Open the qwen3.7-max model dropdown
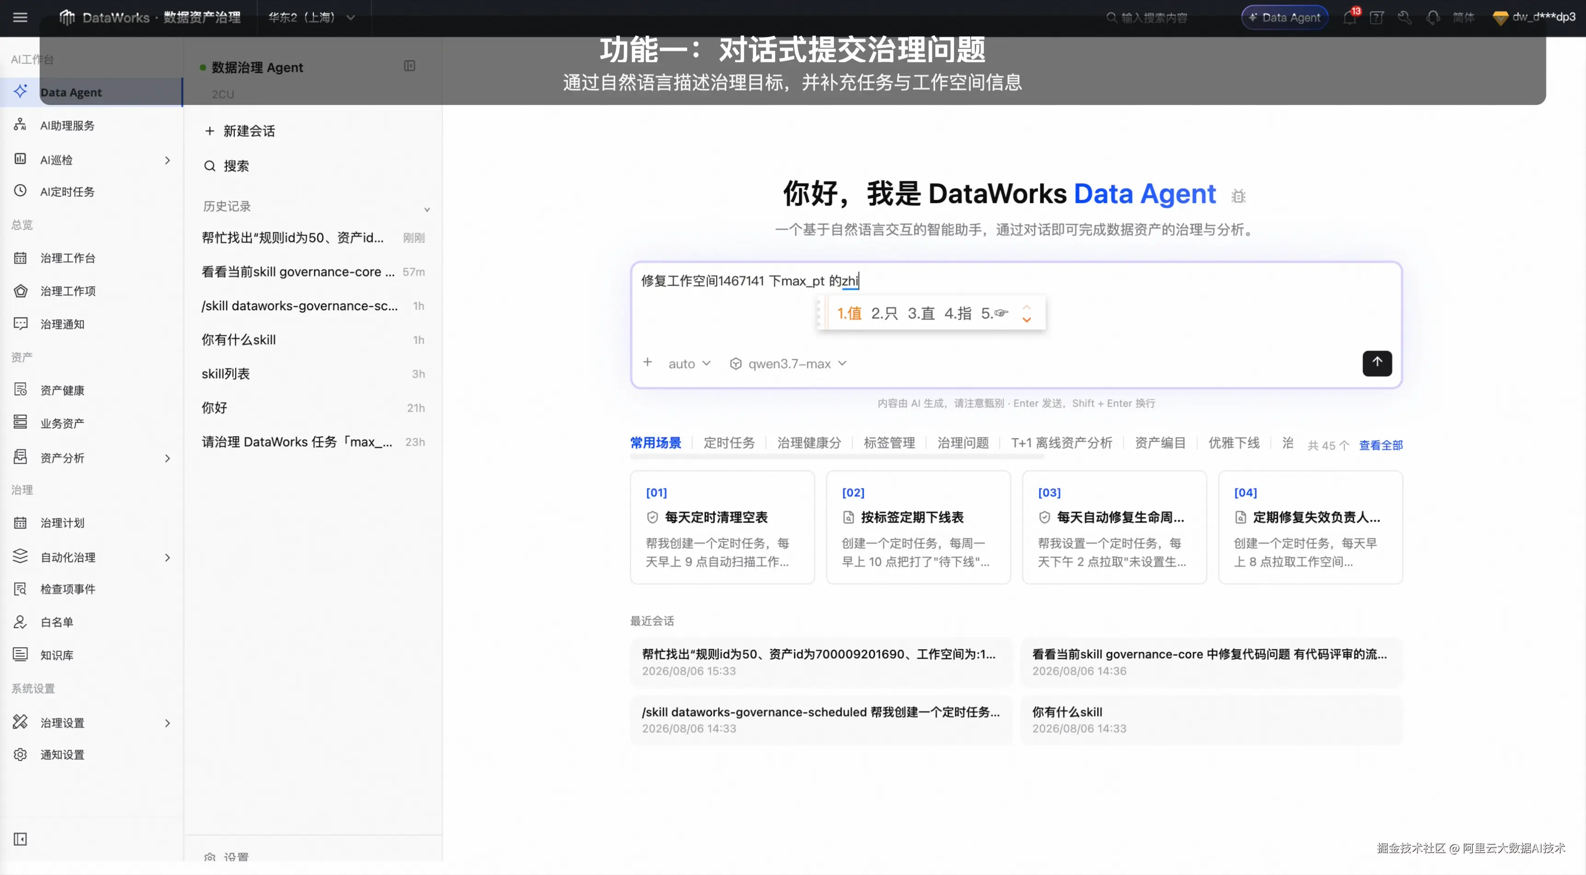 click(x=789, y=363)
